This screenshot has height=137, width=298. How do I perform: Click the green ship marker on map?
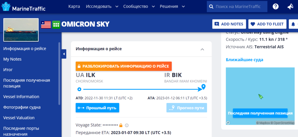coord(260,97)
